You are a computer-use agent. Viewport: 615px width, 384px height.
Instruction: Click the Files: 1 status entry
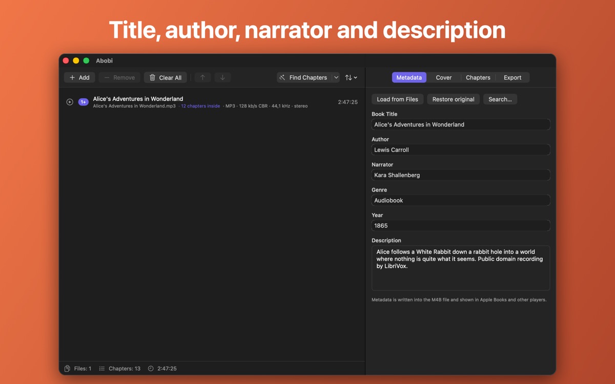point(83,369)
